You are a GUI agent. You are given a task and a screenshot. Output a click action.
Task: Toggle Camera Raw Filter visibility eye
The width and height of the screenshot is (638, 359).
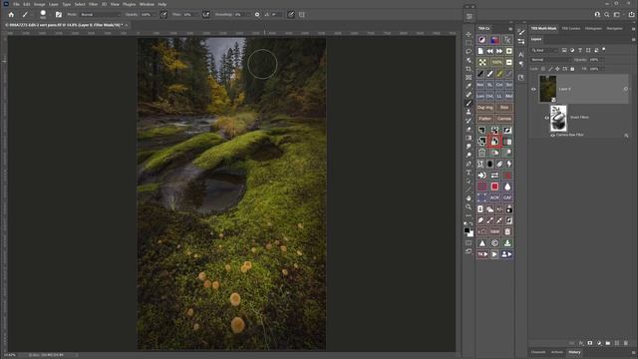tap(552, 135)
